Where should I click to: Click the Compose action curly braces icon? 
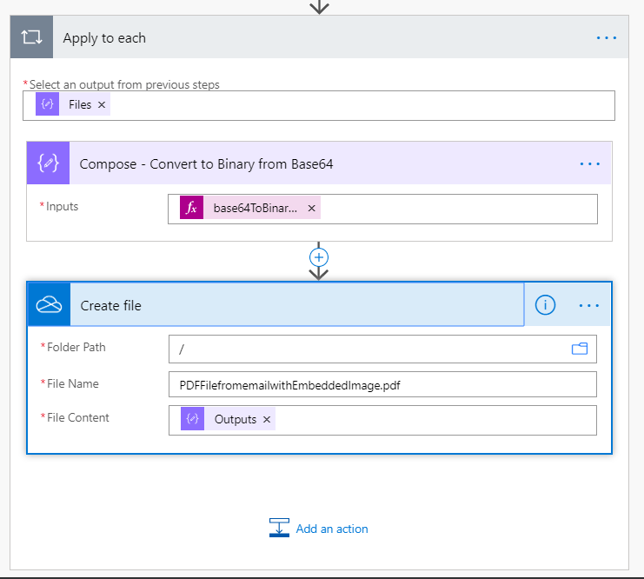(48, 163)
